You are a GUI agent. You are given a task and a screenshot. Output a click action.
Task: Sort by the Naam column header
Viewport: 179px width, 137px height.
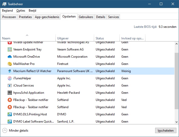pyautogui.click(x=28, y=38)
